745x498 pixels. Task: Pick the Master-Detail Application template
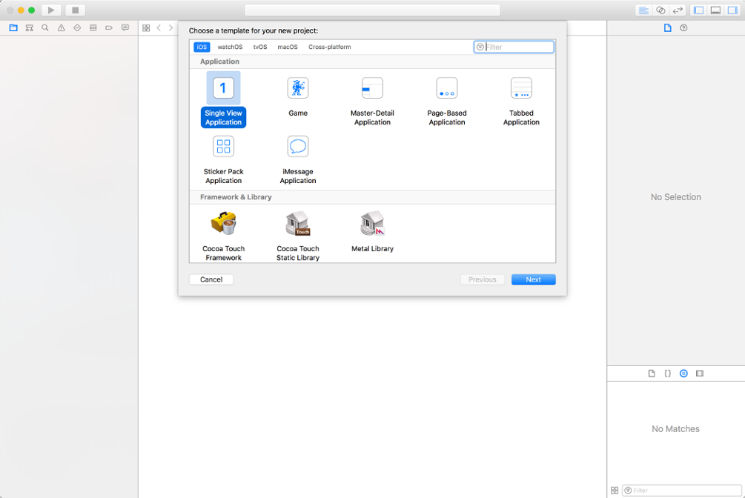click(x=372, y=99)
